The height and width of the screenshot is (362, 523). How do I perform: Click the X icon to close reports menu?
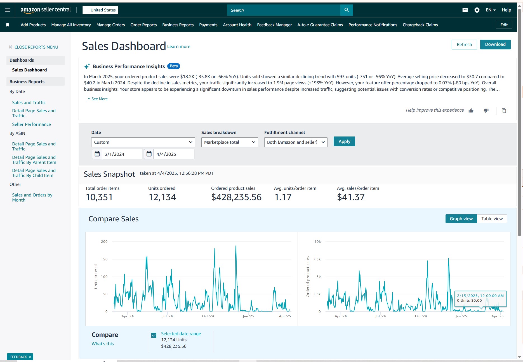[10, 47]
